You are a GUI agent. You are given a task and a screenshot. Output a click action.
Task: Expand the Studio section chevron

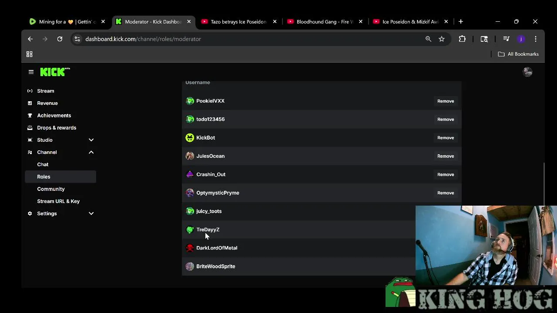coord(91,140)
